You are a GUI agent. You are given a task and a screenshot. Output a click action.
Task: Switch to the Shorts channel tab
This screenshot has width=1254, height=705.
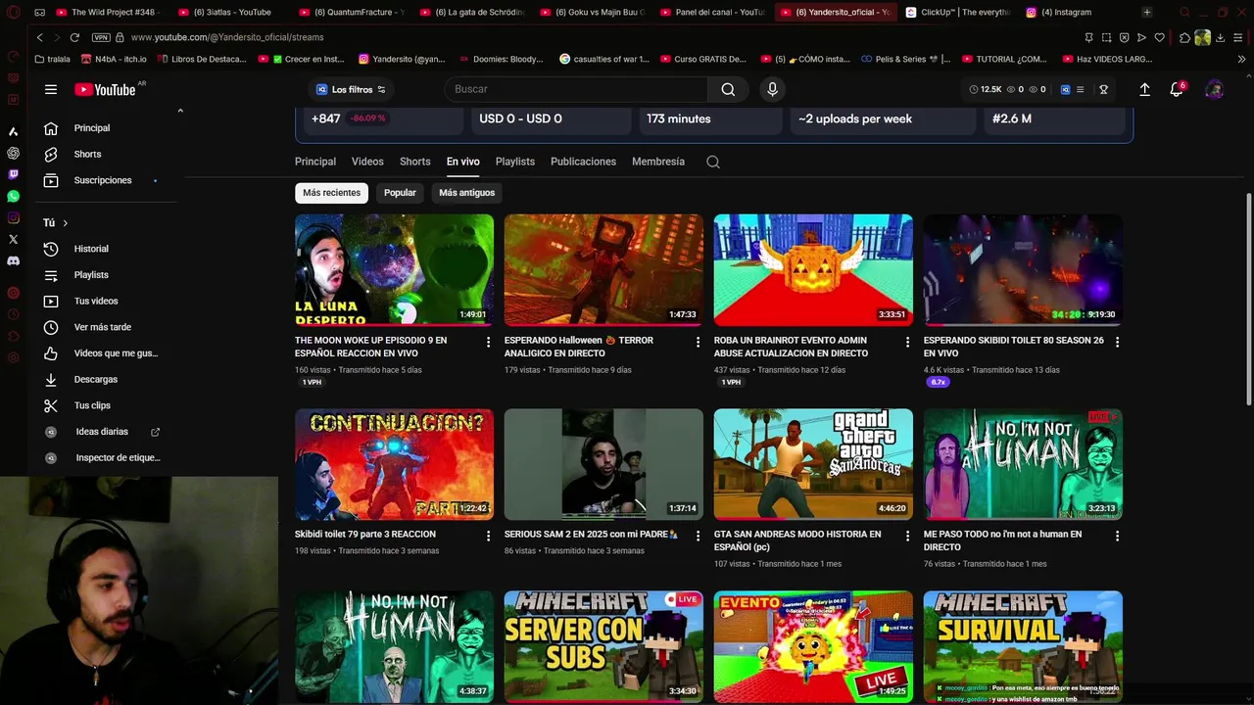point(414,162)
